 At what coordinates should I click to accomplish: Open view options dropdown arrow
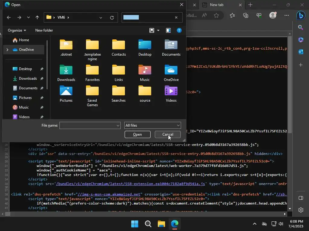click(158, 30)
